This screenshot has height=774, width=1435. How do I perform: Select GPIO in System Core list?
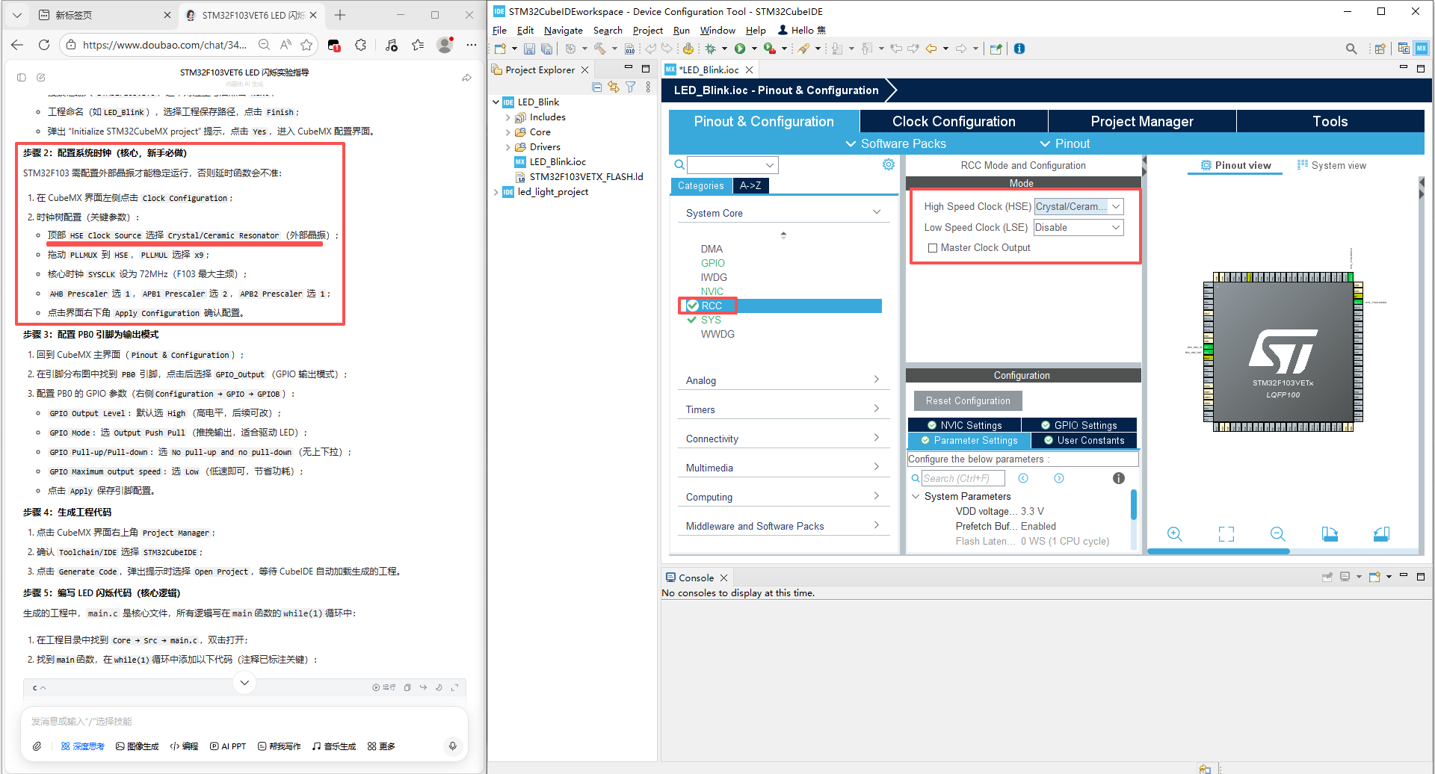click(x=712, y=263)
